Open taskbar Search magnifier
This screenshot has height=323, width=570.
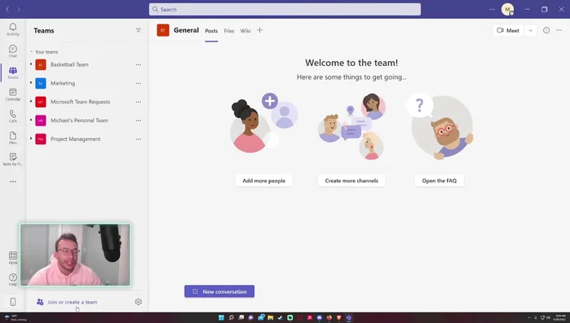pyautogui.click(x=232, y=318)
